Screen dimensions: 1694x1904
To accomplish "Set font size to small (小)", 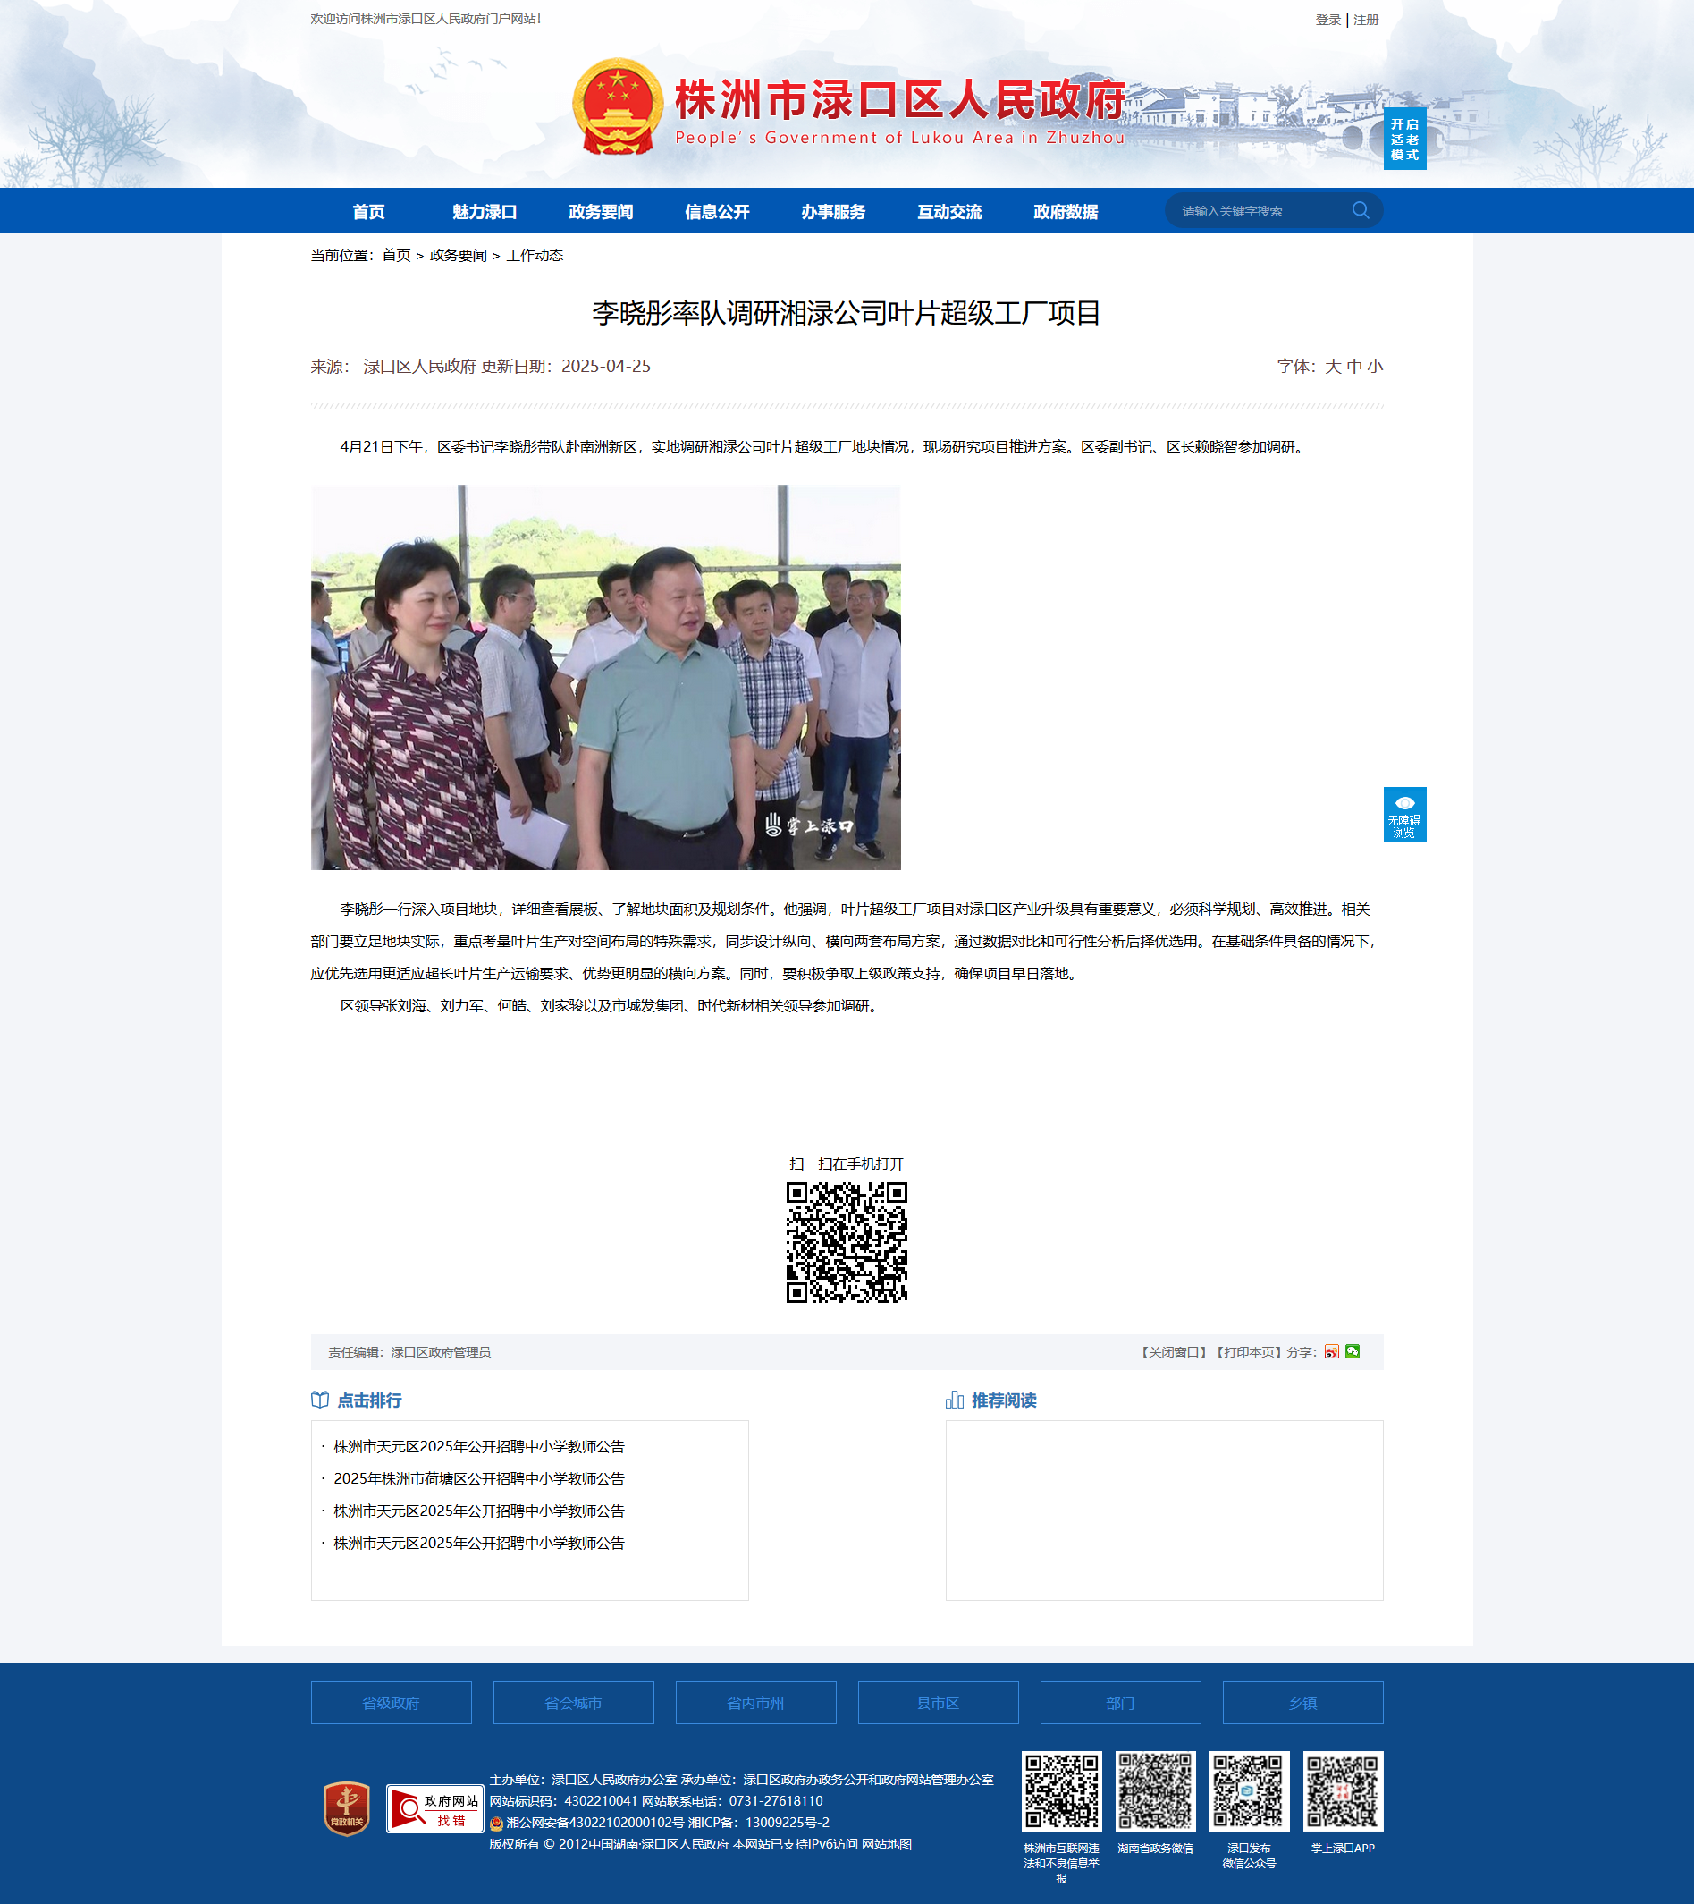I will tap(1376, 366).
